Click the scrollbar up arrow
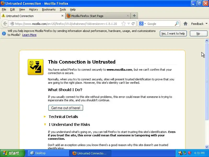 point(207,41)
